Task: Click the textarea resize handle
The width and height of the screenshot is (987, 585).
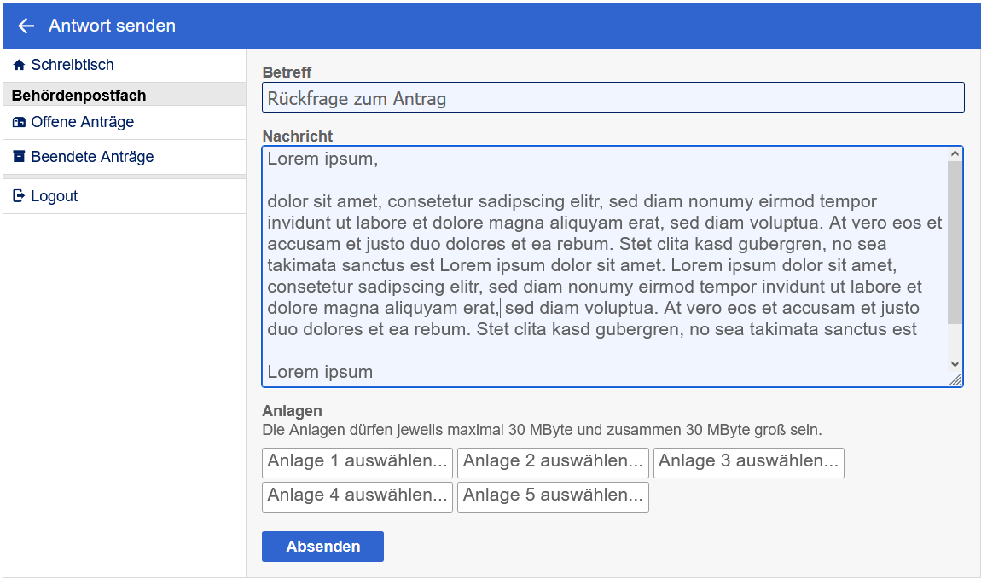Action: pyautogui.click(x=955, y=380)
